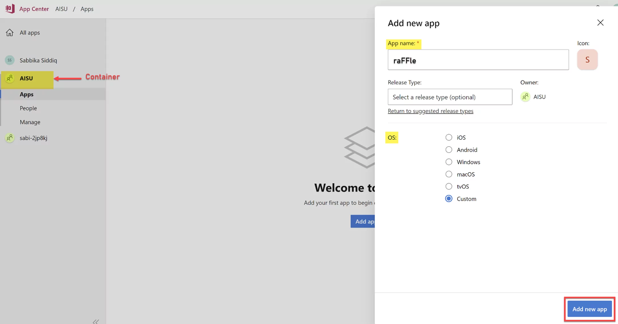Select the Android radio button
Image resolution: width=618 pixels, height=324 pixels.
(x=448, y=150)
